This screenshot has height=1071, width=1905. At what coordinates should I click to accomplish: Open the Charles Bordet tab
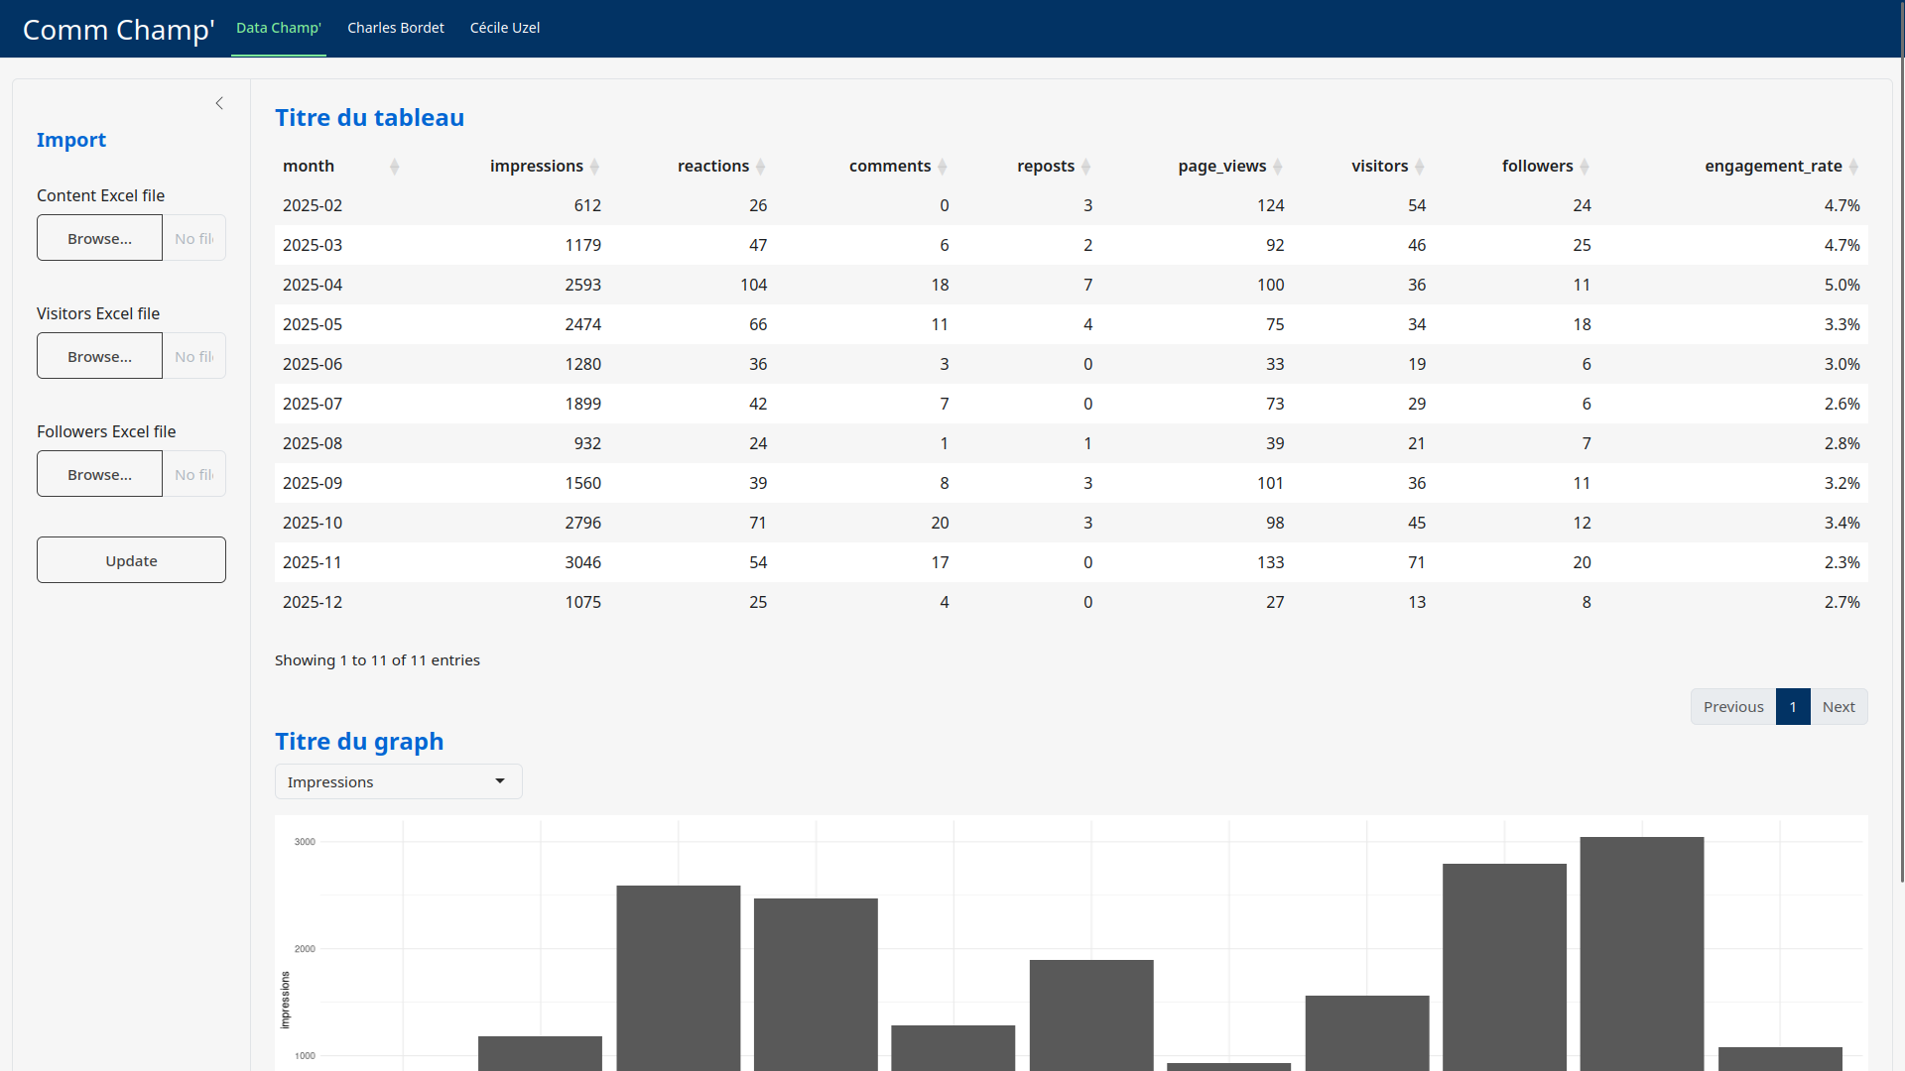point(396,28)
